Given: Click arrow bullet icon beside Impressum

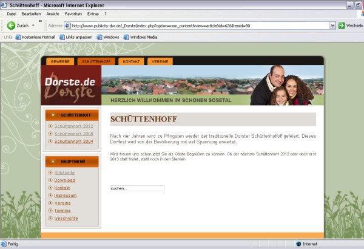Looking at the screenshot, I should 50,196.
